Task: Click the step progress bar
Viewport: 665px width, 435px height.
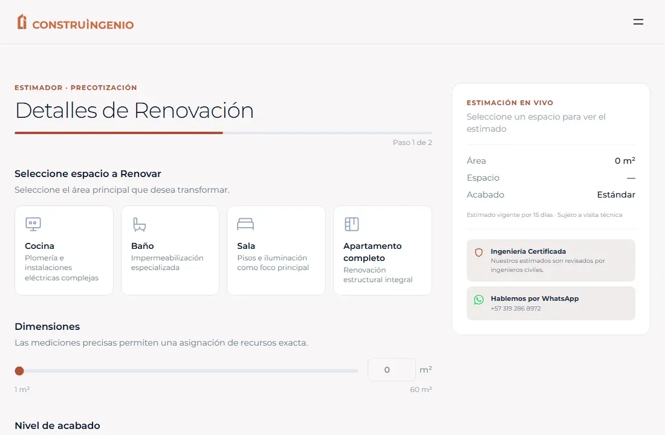Action: click(x=223, y=133)
